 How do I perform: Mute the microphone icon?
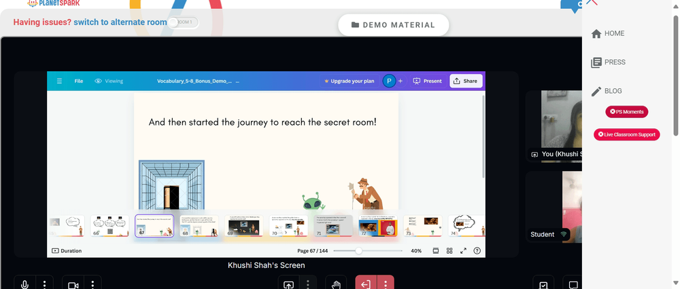[x=24, y=285]
